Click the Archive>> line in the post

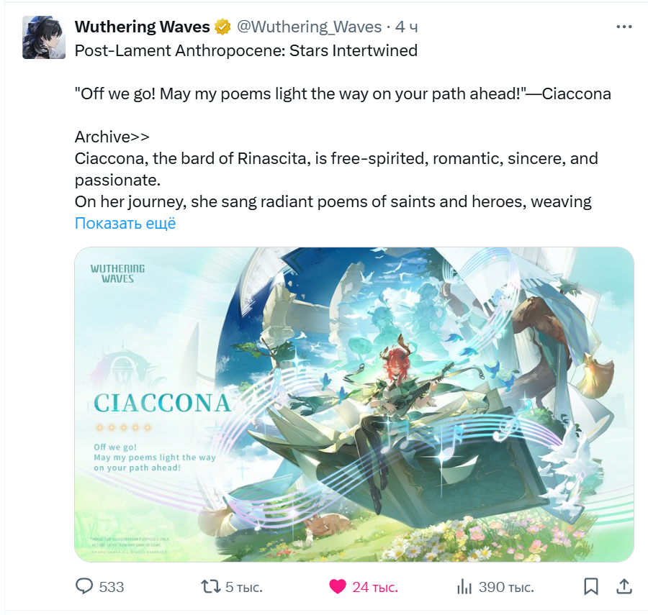tap(112, 137)
